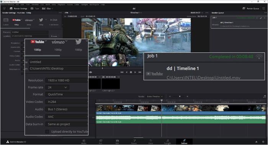Open the Timeline 1 selector dropdown
Image resolution: width=268 pixels, height=145 pixels.
click(136, 13)
